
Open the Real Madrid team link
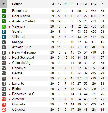[21, 16]
